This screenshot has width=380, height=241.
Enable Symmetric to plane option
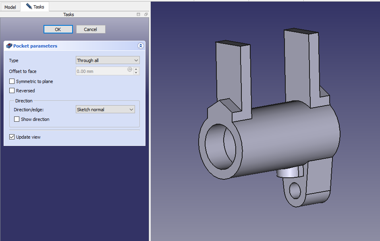12,81
